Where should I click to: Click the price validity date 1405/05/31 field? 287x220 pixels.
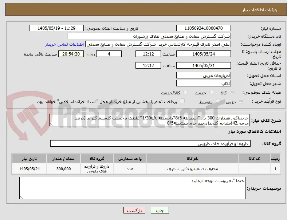pyautogui.click(x=203, y=65)
